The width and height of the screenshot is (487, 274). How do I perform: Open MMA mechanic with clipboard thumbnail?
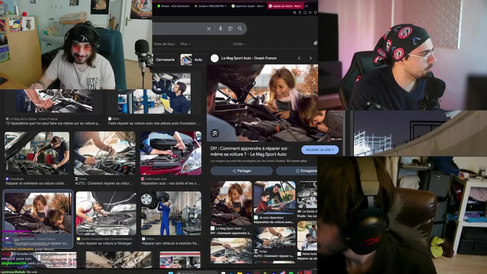[x=154, y=94]
